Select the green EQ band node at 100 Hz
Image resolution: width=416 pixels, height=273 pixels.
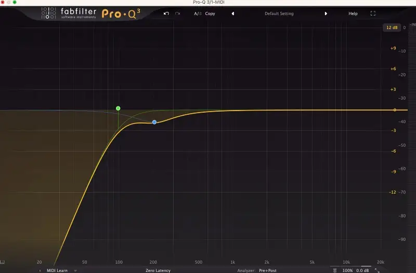coord(118,108)
